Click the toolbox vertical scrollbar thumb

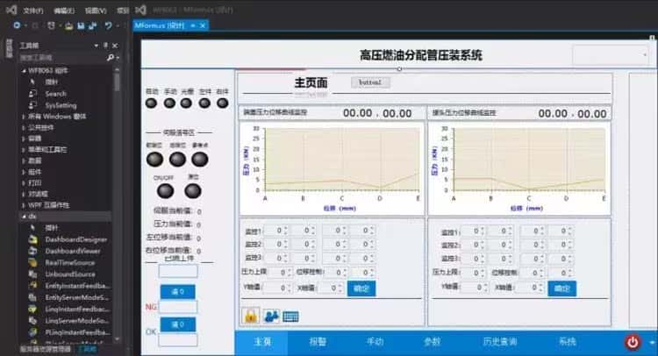pos(117,82)
